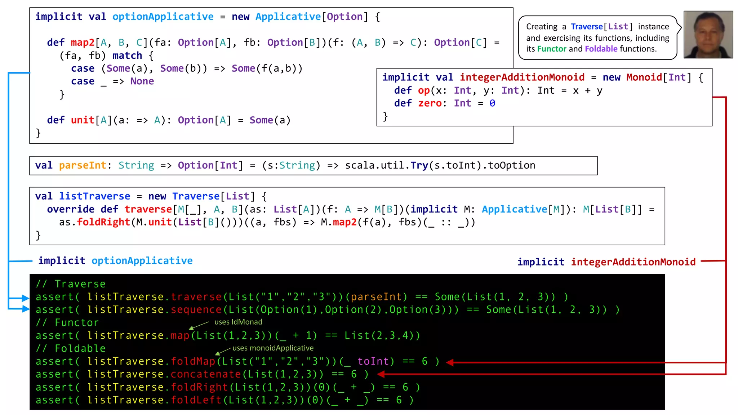
Task: Click the 'implicit optionApplicative' blue label
Action: tap(115, 261)
